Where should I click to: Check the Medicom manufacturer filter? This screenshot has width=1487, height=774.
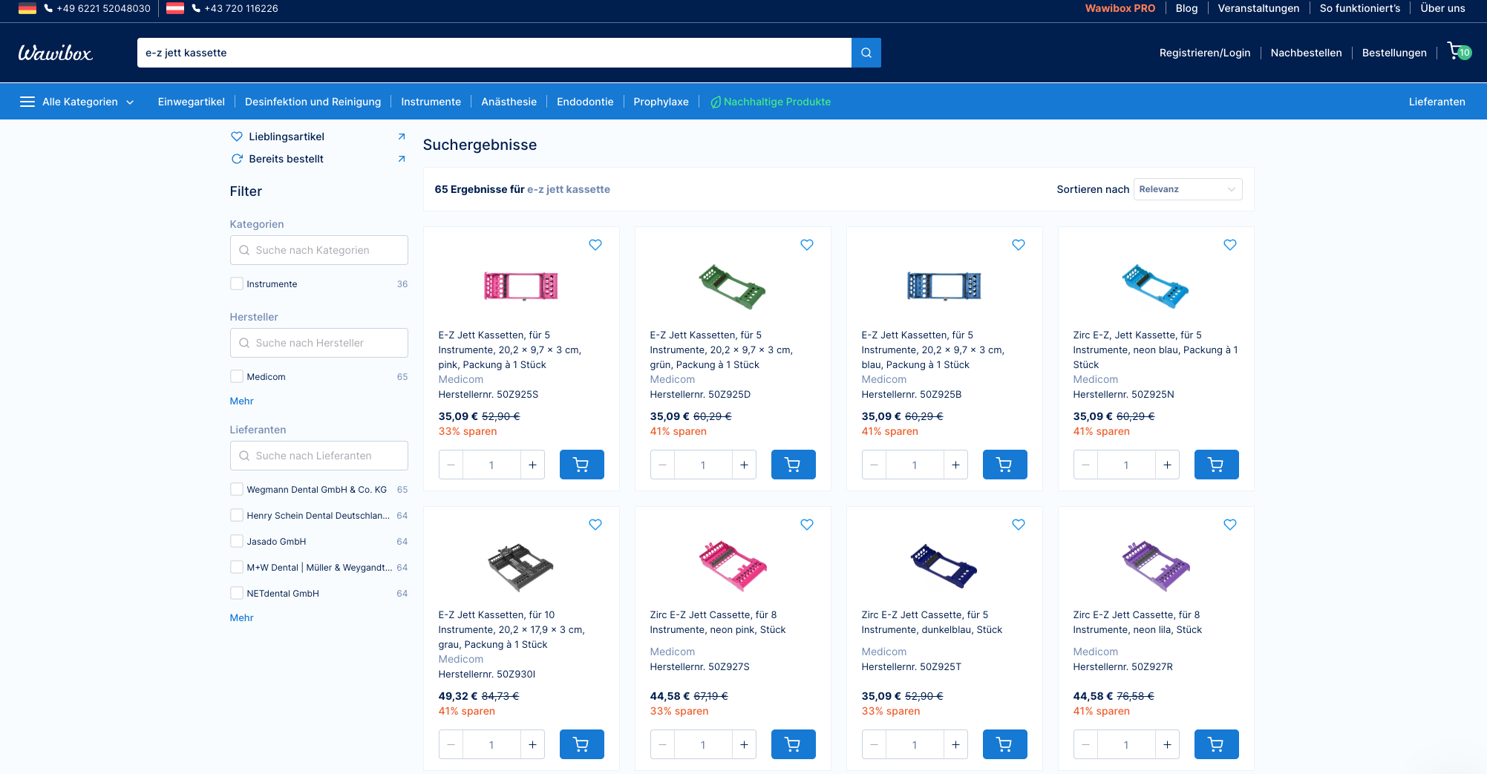point(237,376)
